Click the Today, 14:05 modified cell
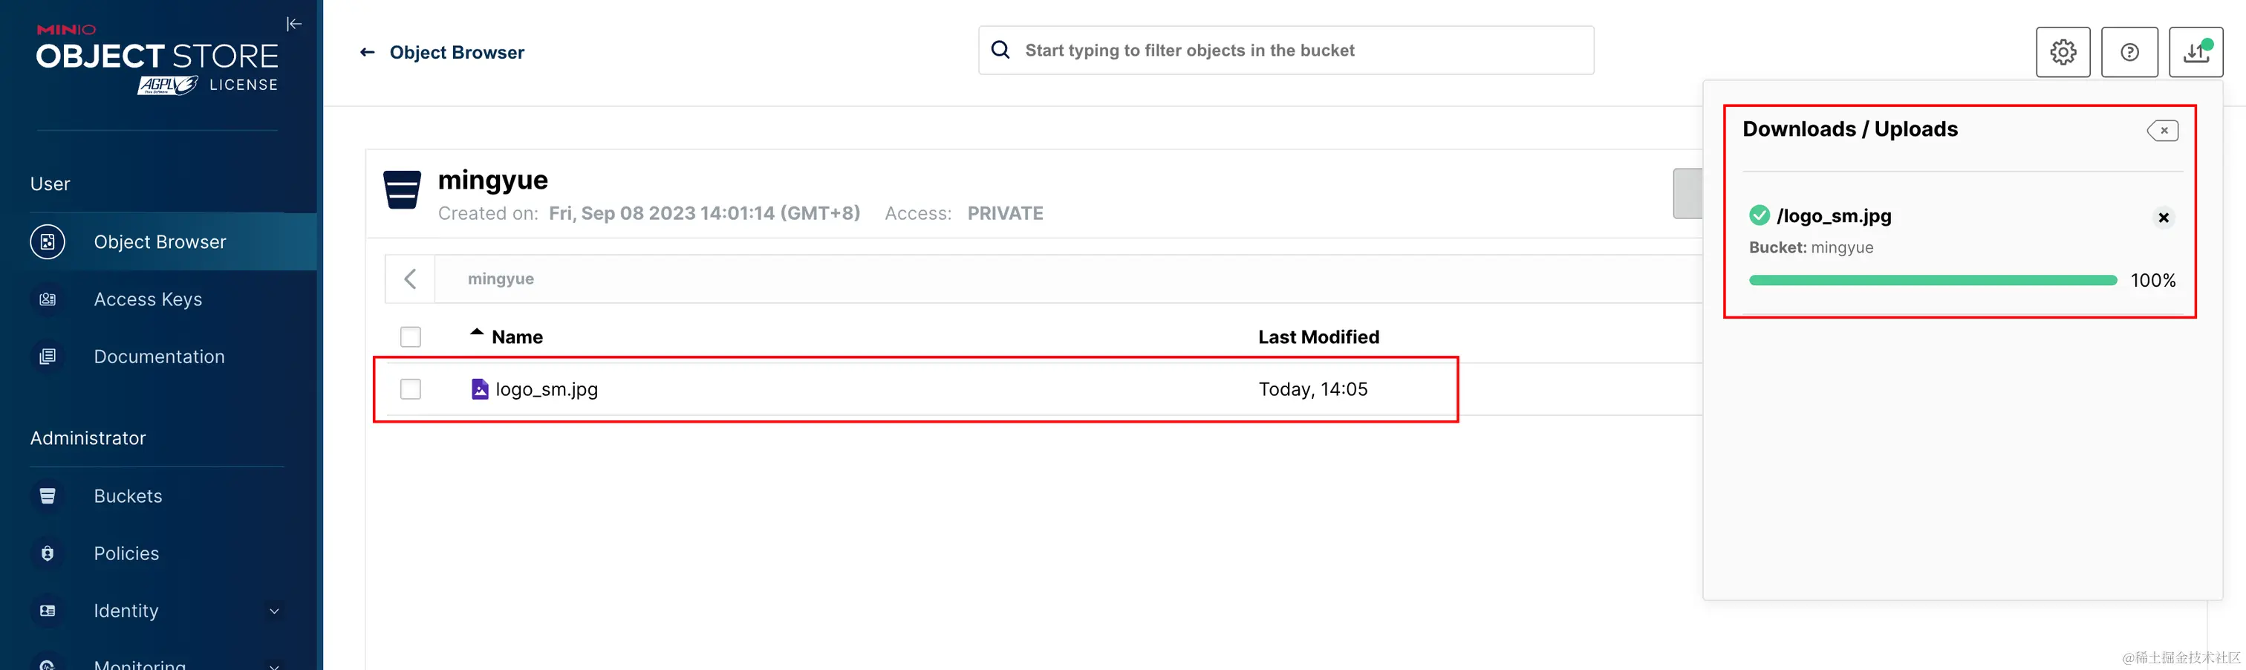This screenshot has height=670, width=2246. (x=1313, y=389)
